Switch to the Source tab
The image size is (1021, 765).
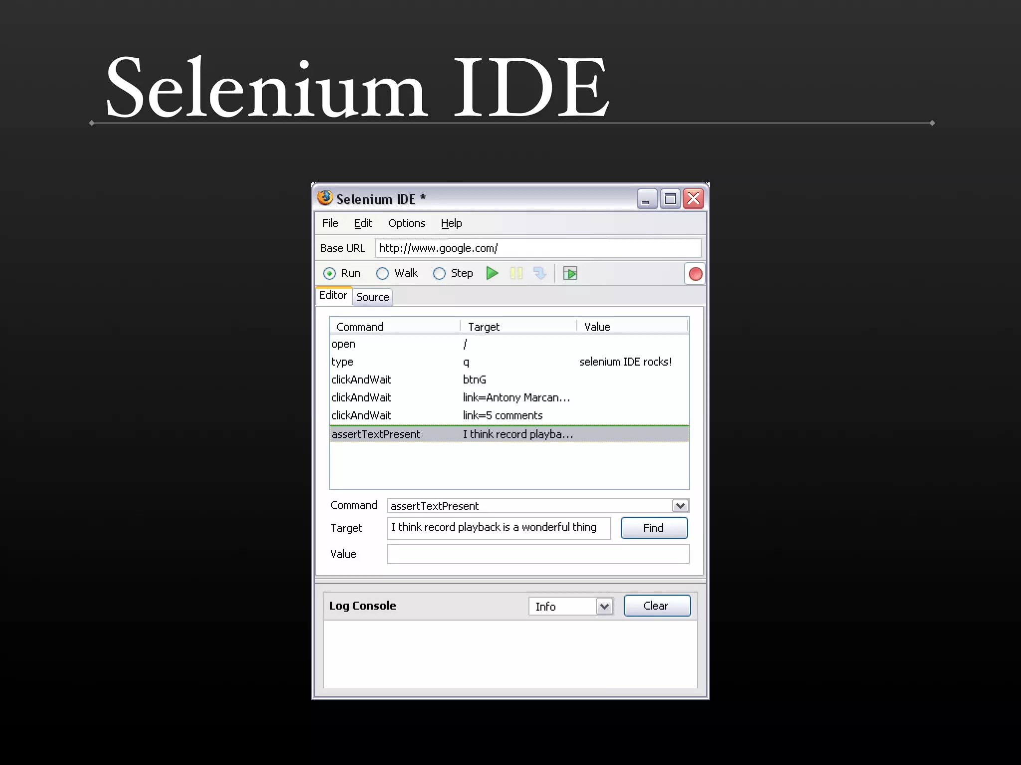[372, 297]
